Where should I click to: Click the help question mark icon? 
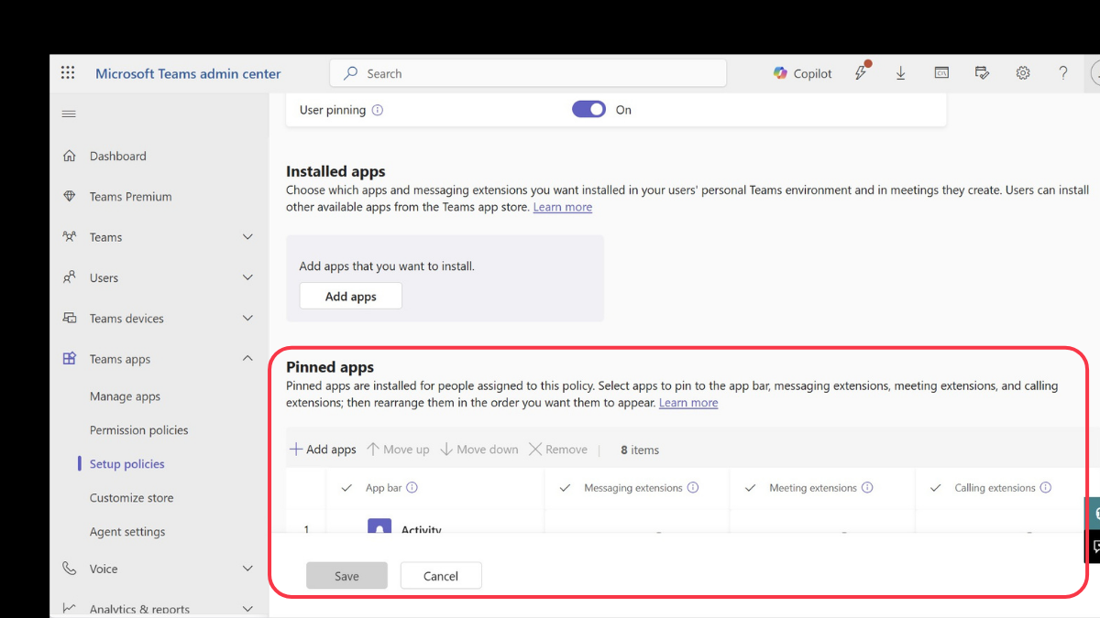1063,73
